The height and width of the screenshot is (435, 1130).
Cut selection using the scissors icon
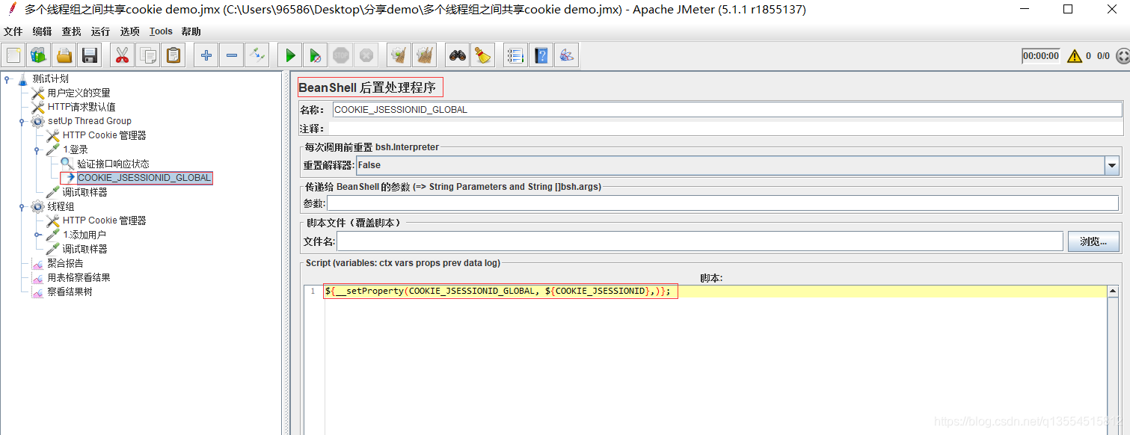(x=123, y=55)
